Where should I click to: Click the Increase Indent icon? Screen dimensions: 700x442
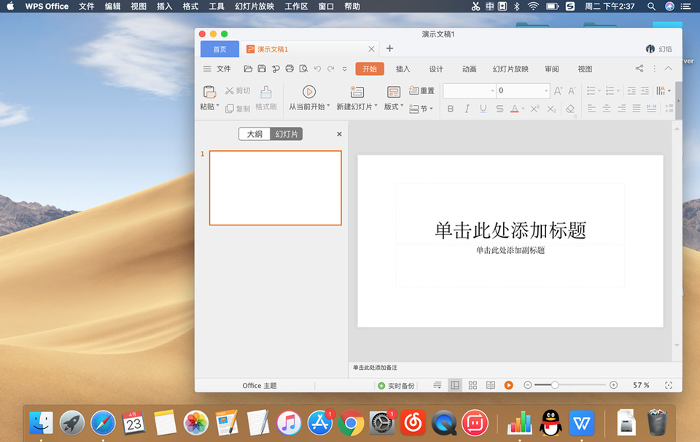645,91
